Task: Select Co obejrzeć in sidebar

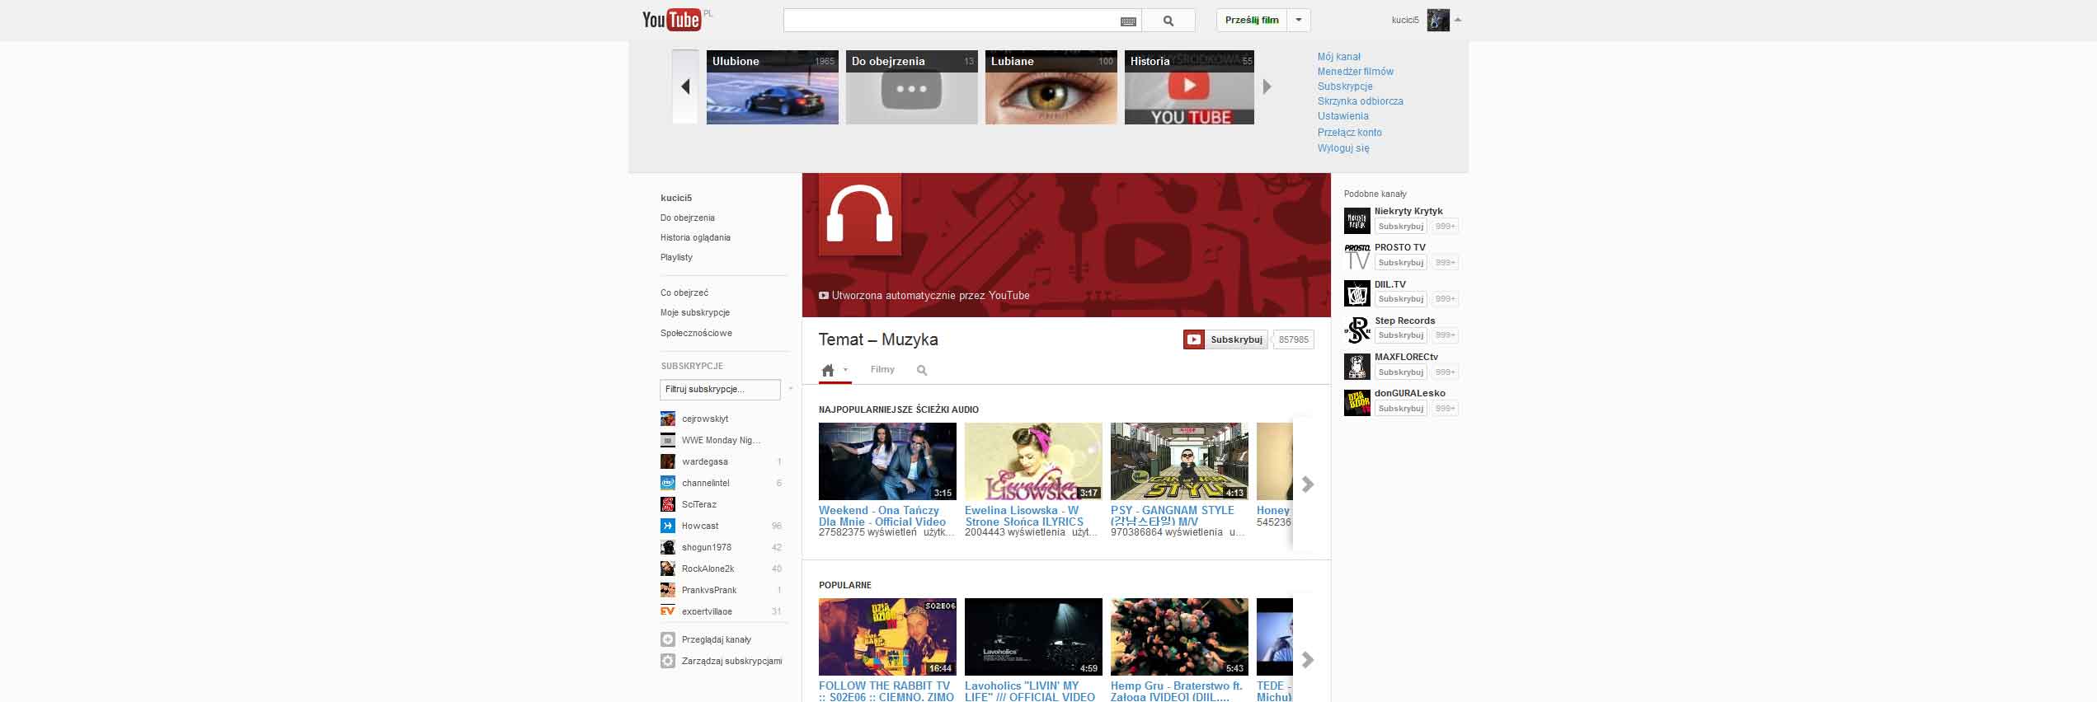Action: 684,292
